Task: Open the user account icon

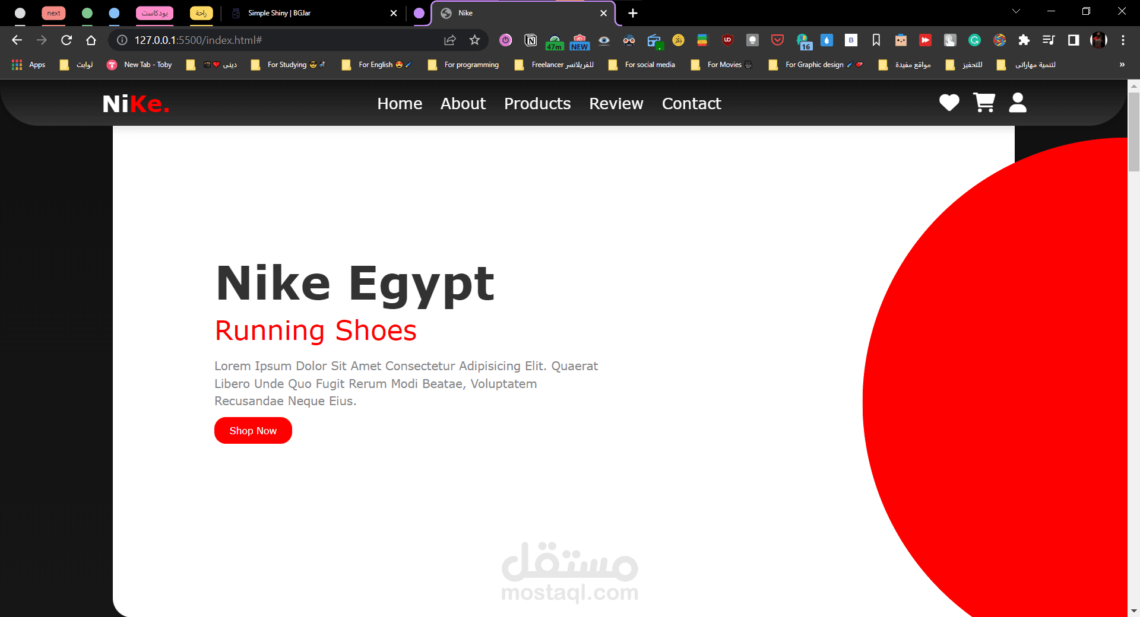Action: [1018, 102]
